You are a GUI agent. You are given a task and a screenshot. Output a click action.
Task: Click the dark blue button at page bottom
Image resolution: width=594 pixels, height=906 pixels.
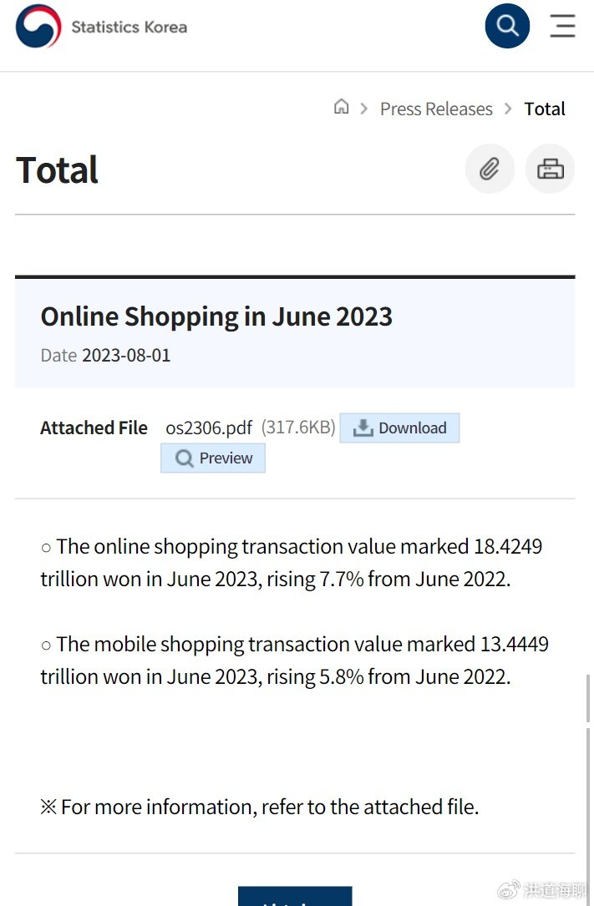point(295,897)
